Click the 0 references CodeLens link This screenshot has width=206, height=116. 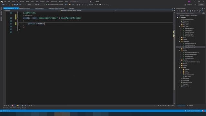[x=28, y=15]
